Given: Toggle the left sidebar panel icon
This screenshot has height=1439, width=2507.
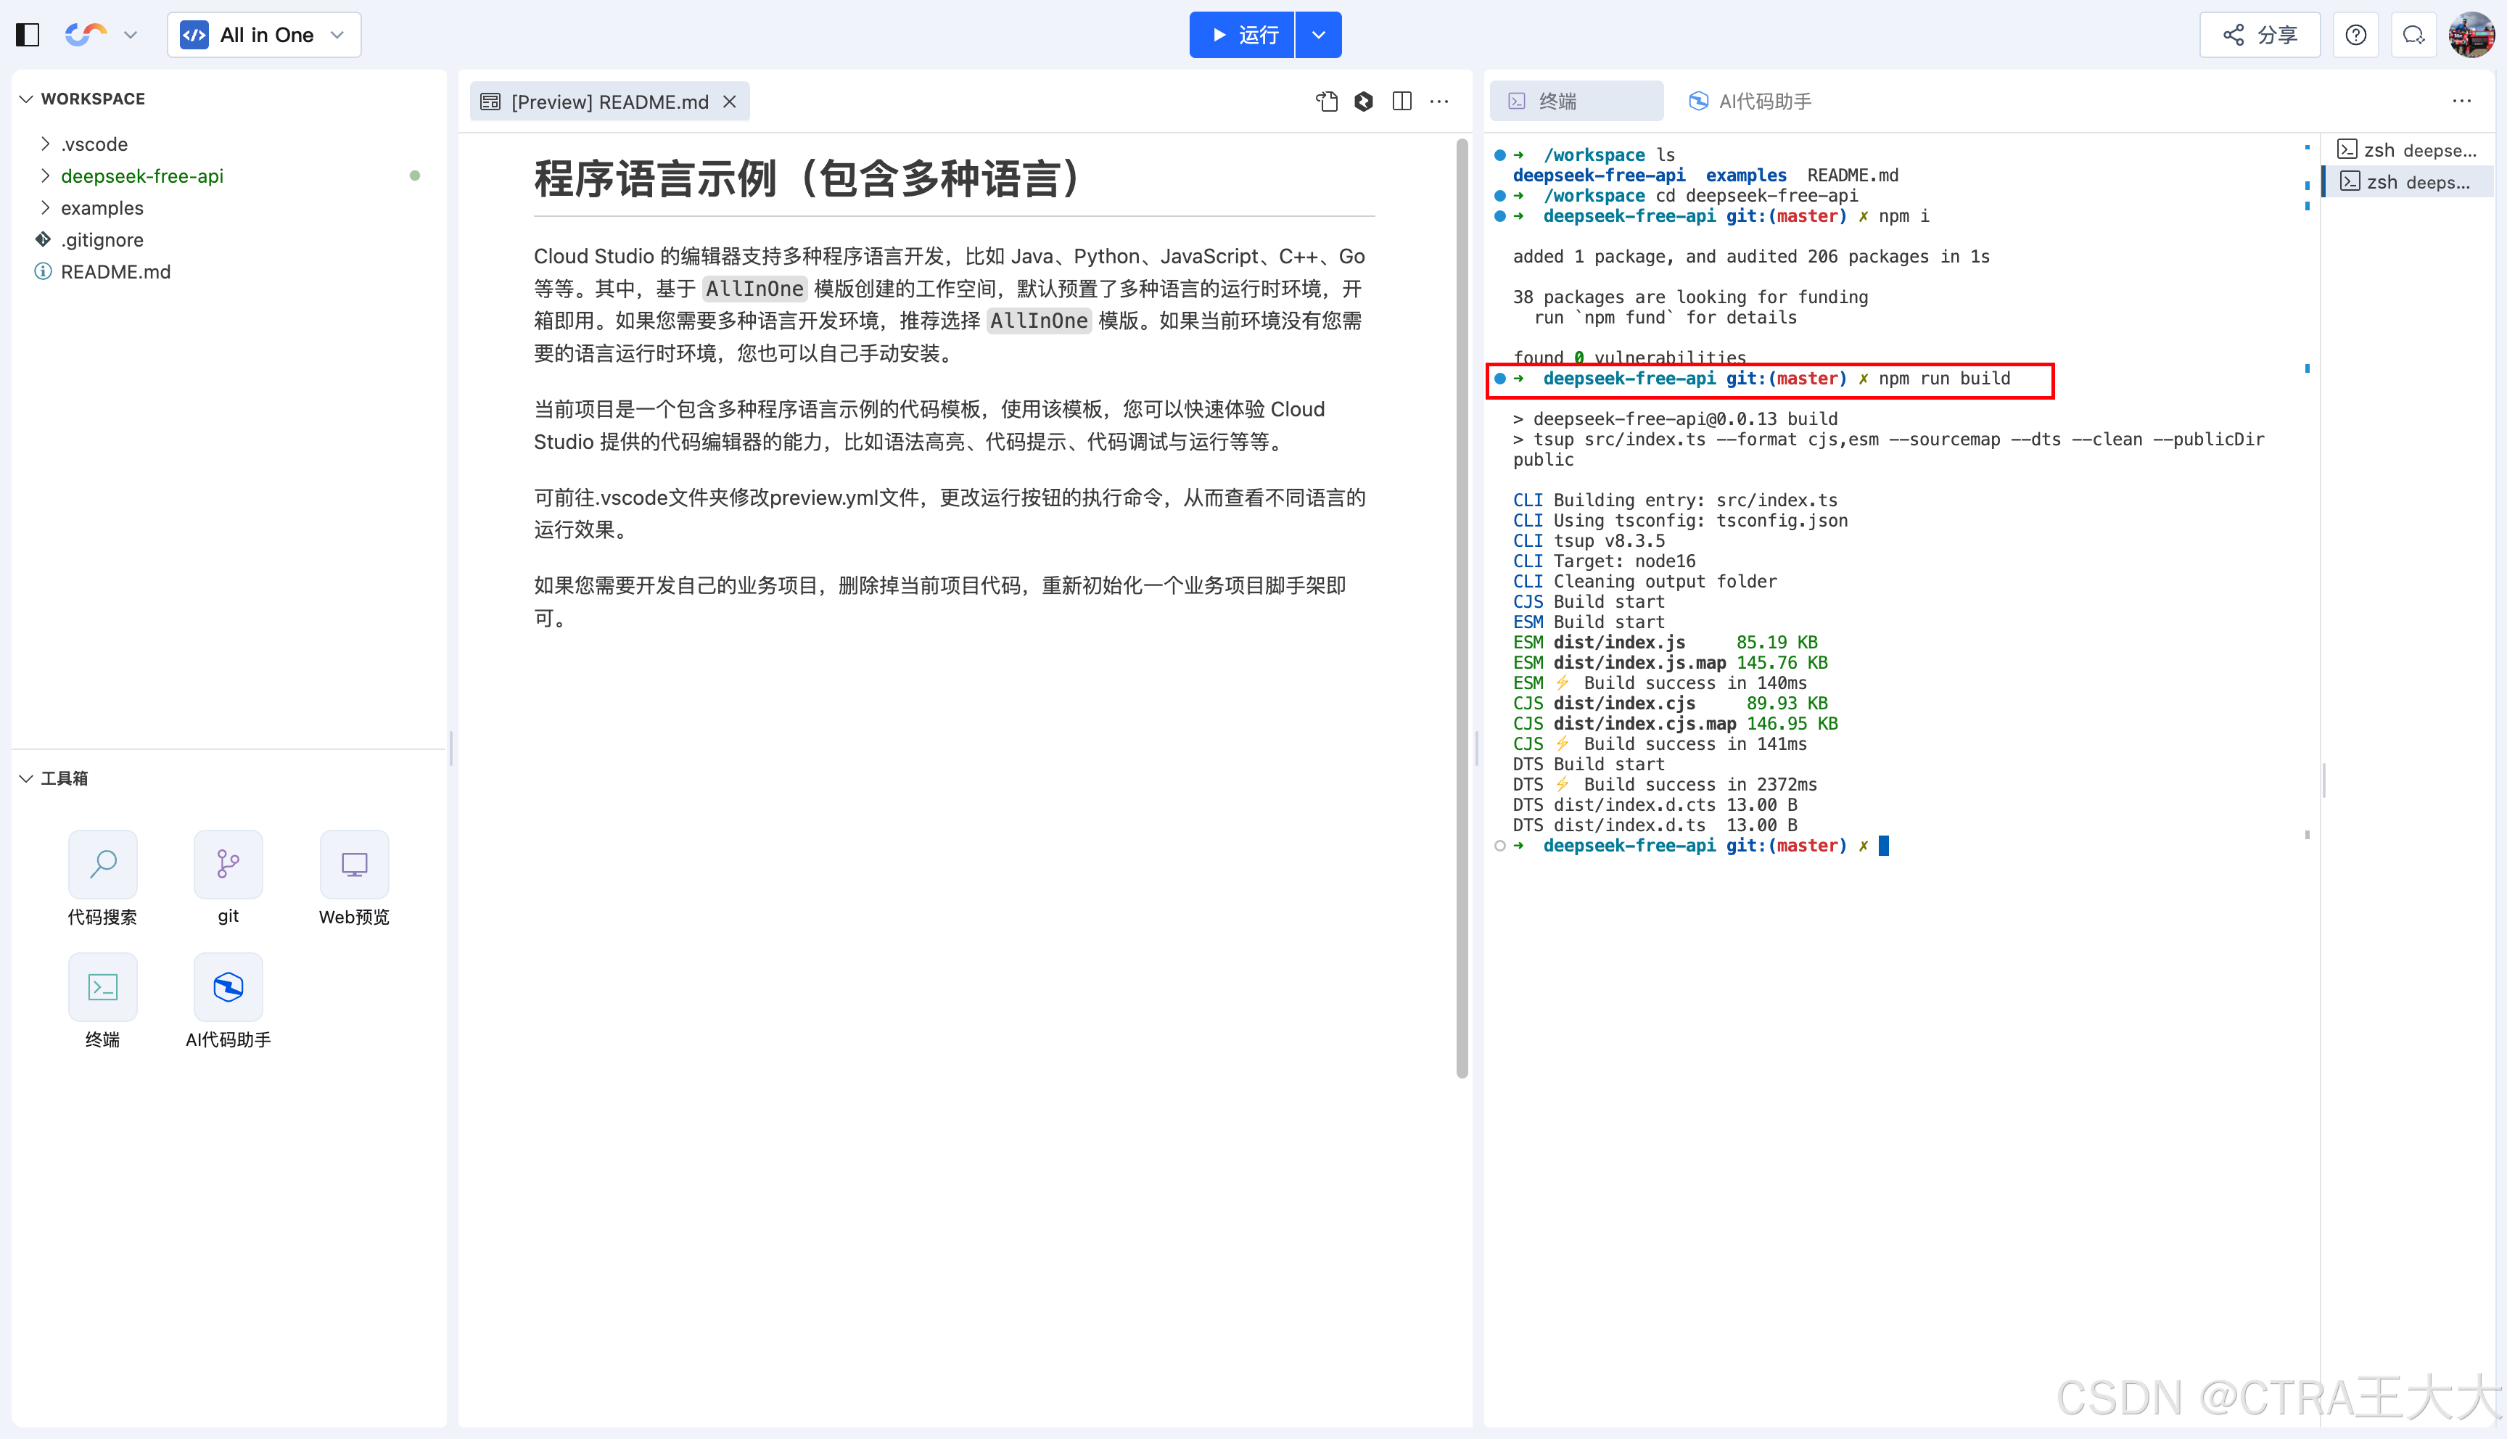Looking at the screenshot, I should coord(28,36).
